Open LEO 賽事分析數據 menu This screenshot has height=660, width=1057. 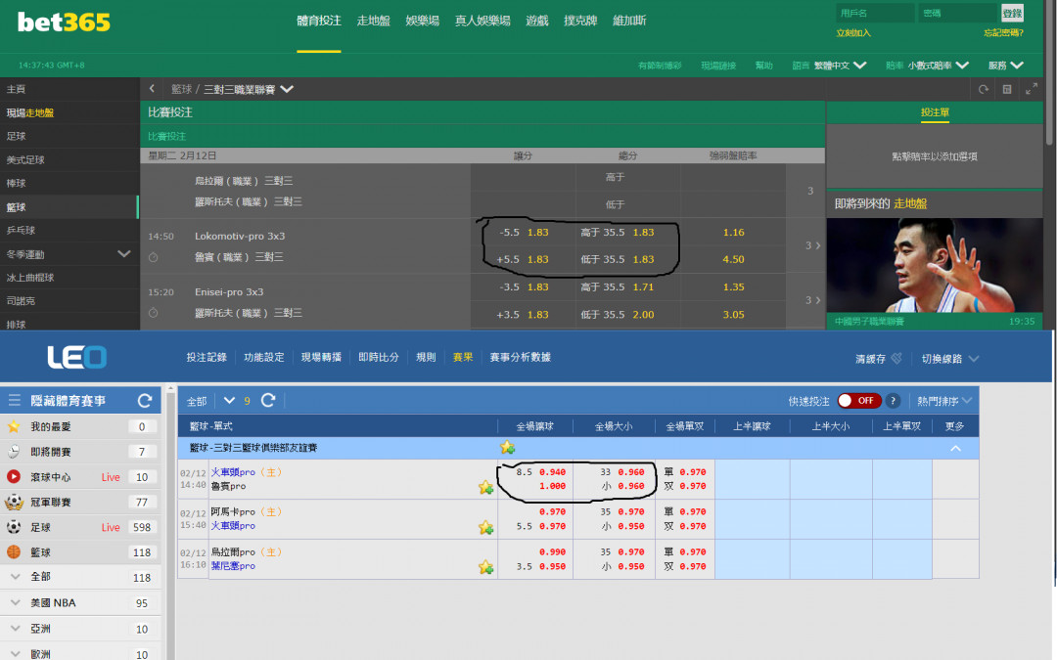(520, 357)
